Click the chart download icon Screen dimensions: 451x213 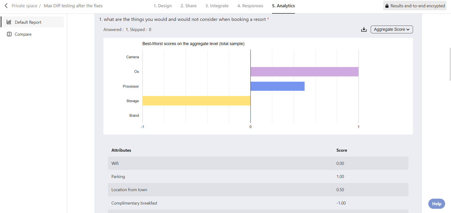pos(364,30)
